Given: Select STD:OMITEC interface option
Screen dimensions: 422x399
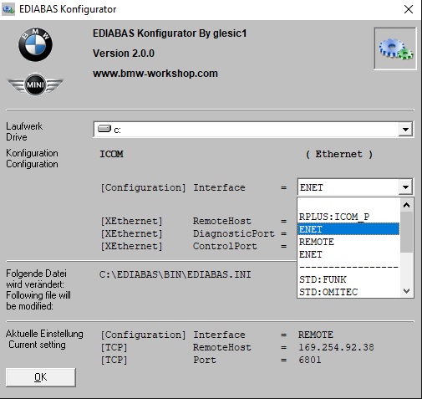Looking at the screenshot, I should pos(348,292).
